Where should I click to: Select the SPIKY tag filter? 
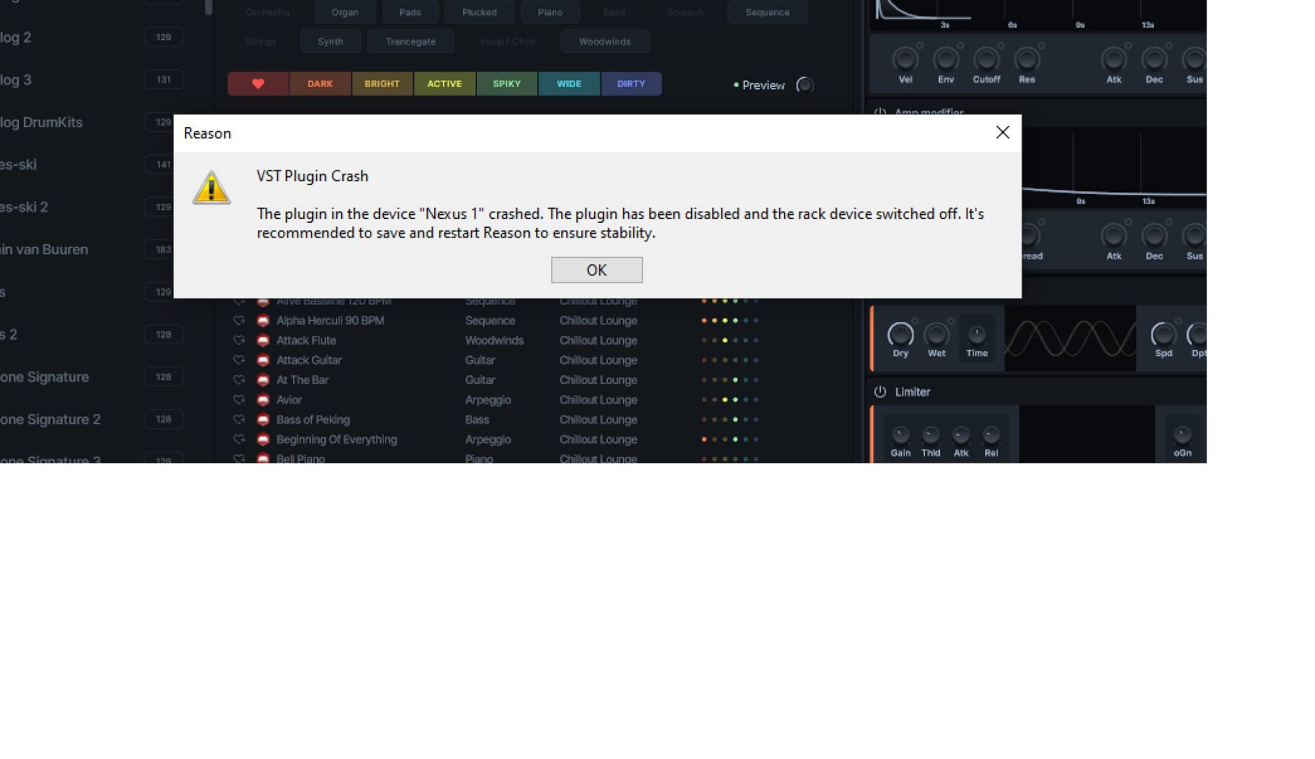coord(507,83)
